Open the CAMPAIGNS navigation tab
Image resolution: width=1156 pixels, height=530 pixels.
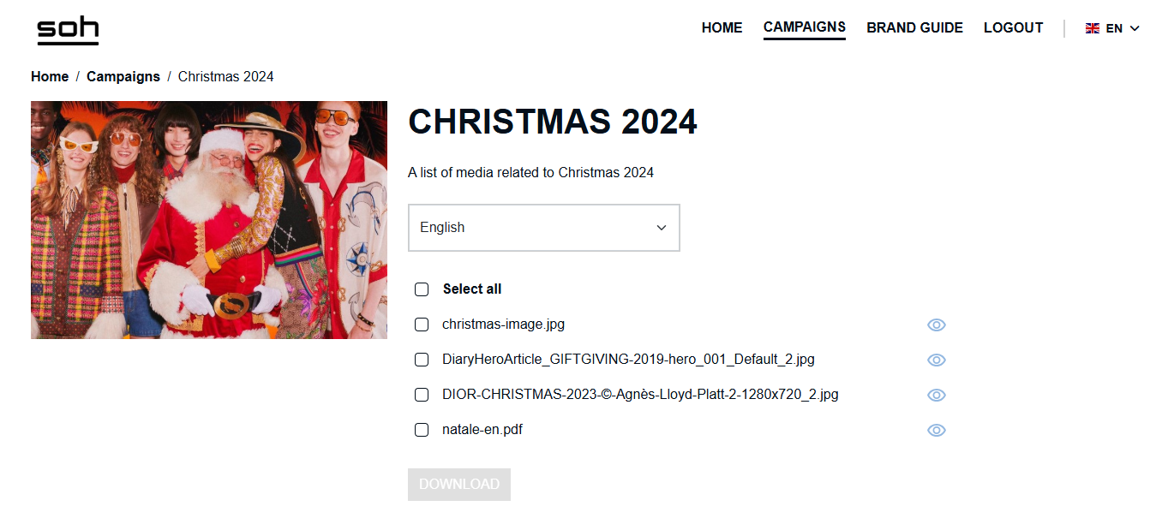coord(804,27)
